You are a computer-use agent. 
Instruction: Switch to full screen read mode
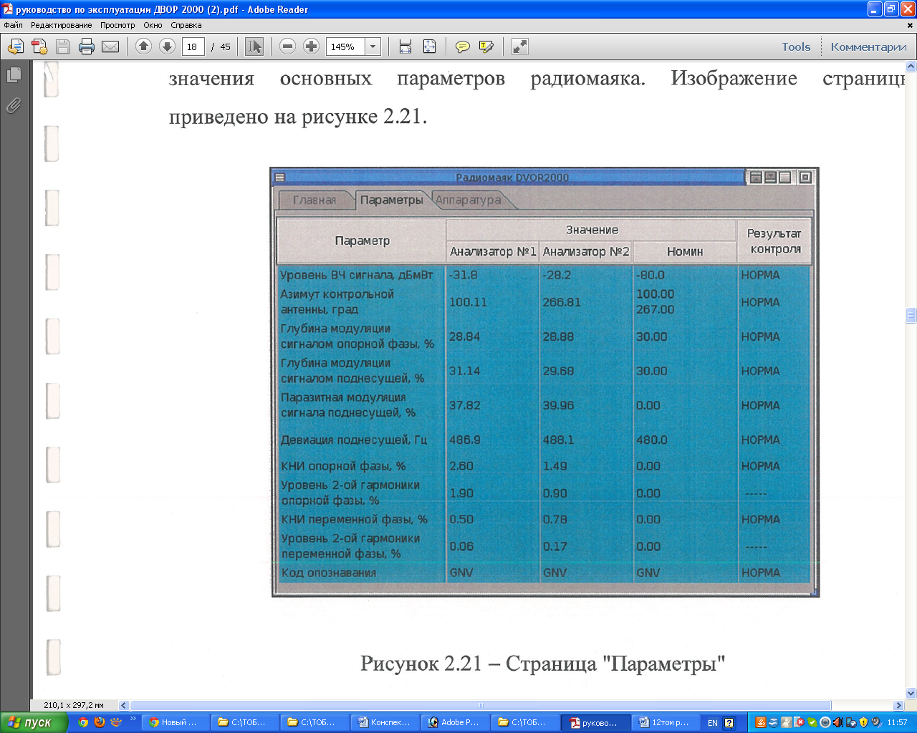click(x=519, y=47)
